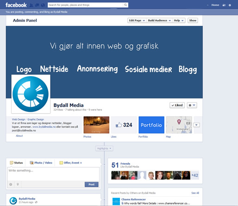Viewport: 238px width, 206px height.
Task: Click the clock schedule icon in composer
Action: click(11, 184)
